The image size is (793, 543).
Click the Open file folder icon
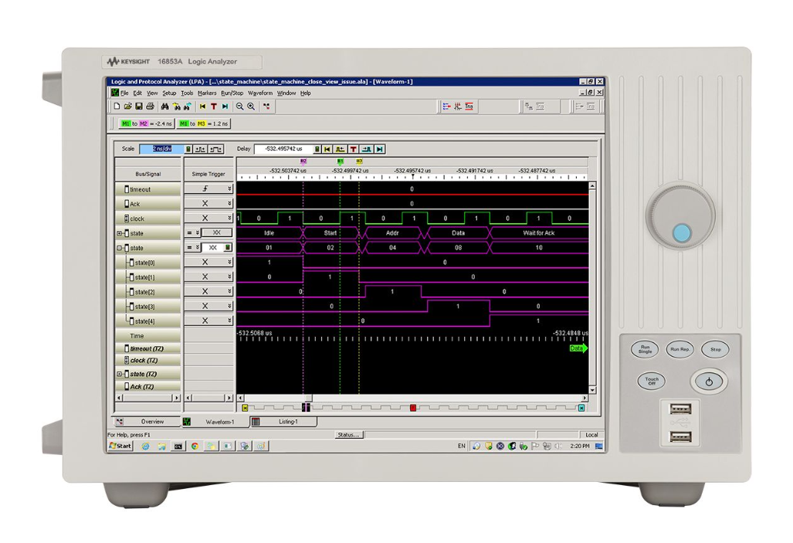tap(127, 107)
